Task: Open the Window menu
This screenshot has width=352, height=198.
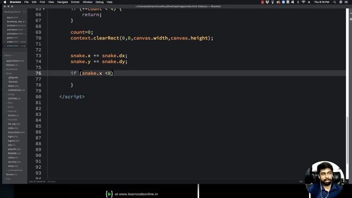Action: tap(87, 2)
